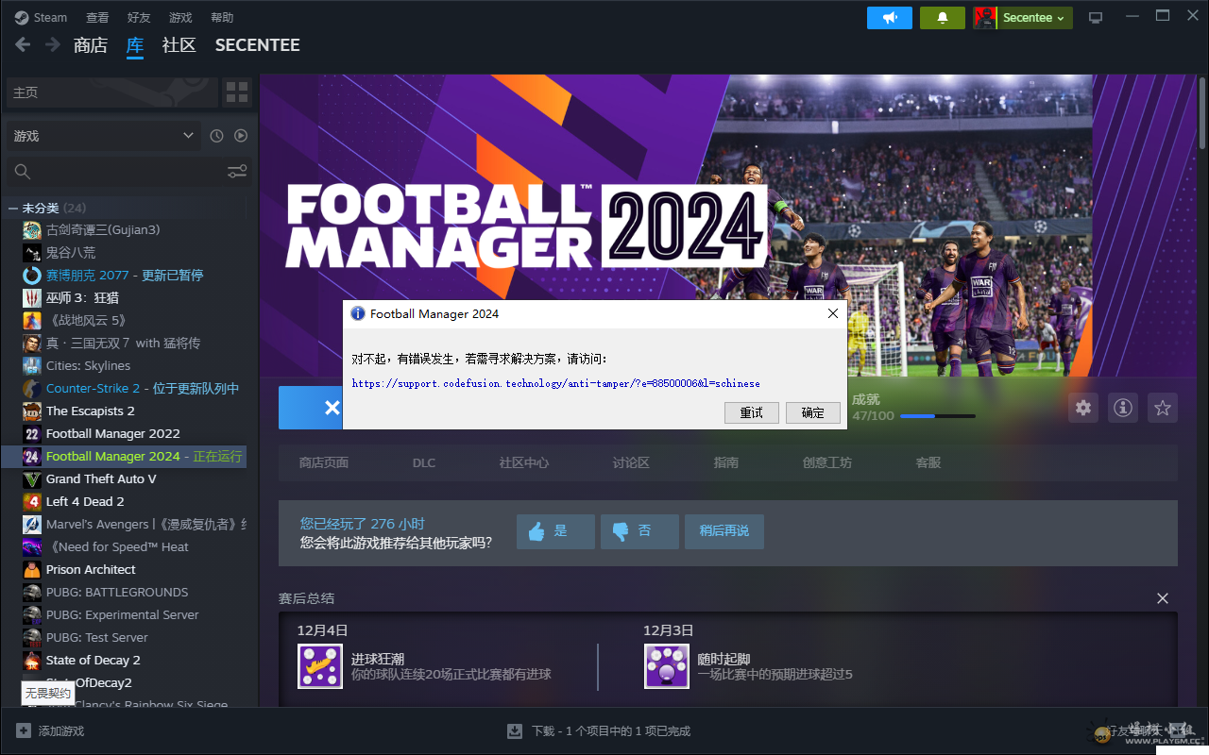Open the Steam menu

click(42, 17)
